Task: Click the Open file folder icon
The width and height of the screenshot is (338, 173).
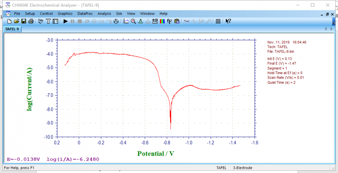Action: click(x=17, y=21)
